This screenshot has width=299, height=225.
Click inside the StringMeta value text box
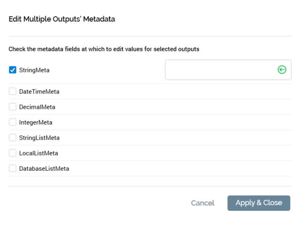tap(221, 70)
